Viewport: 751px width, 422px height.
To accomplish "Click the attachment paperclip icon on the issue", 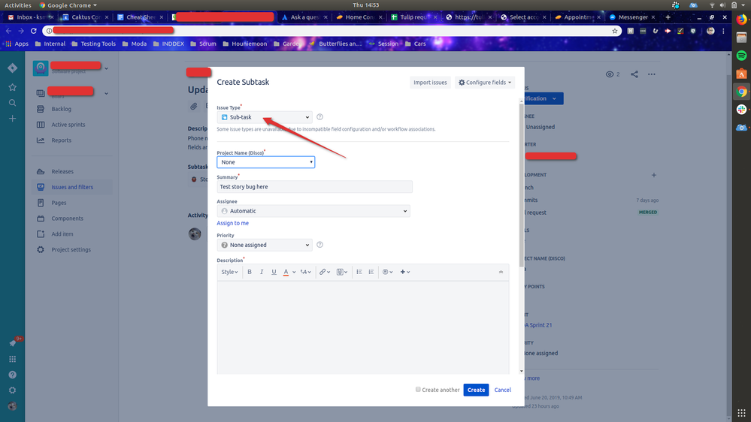I will (x=193, y=106).
